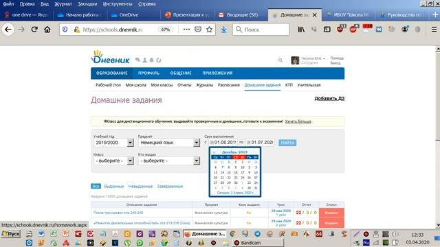Close the Домашние задания browser tab

point(315,15)
